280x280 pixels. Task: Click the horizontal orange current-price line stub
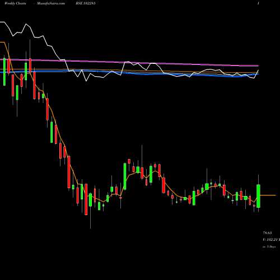coord(268,195)
